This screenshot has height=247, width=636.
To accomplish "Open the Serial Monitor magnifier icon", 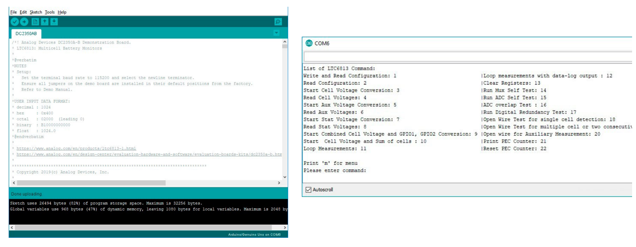I will tap(278, 22).
